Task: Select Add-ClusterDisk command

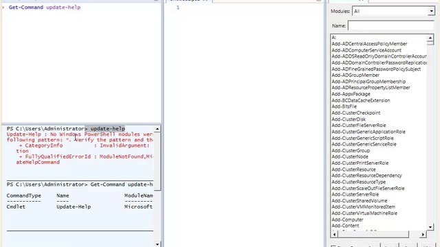Action: [x=349, y=119]
